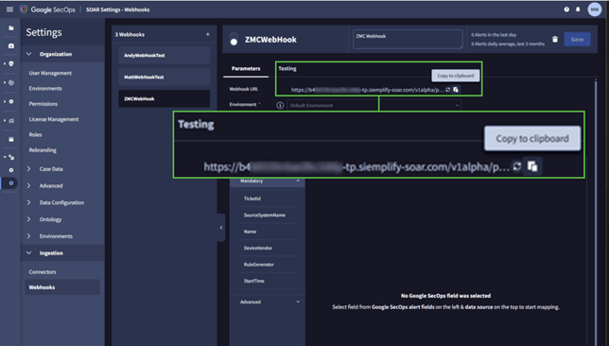Screen dimensions: 609x346
Task: Click the 'Settings' sidebar heading
Action: [43, 32]
